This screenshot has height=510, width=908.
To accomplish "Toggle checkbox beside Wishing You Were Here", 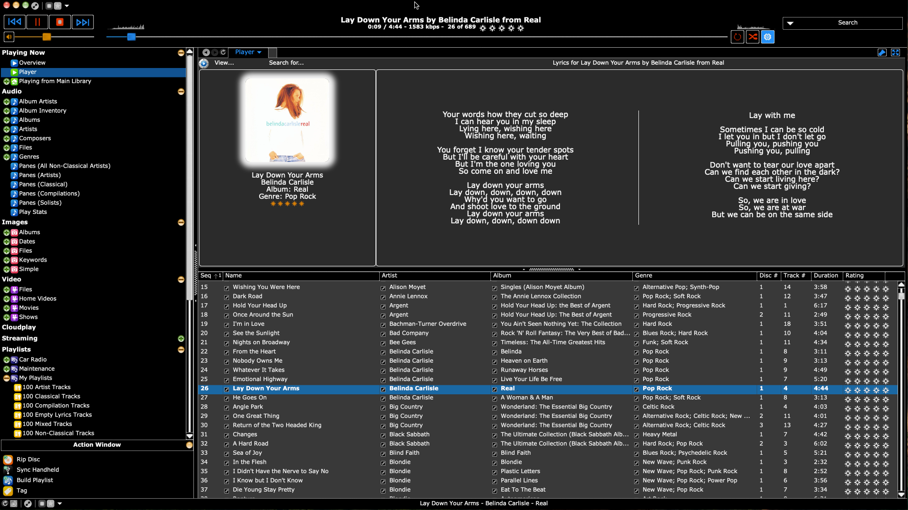I will pos(227,288).
